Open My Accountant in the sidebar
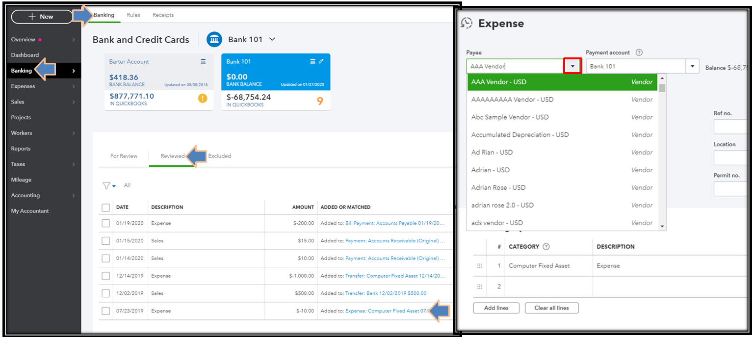Screen dimensions: 752x337 [30, 211]
